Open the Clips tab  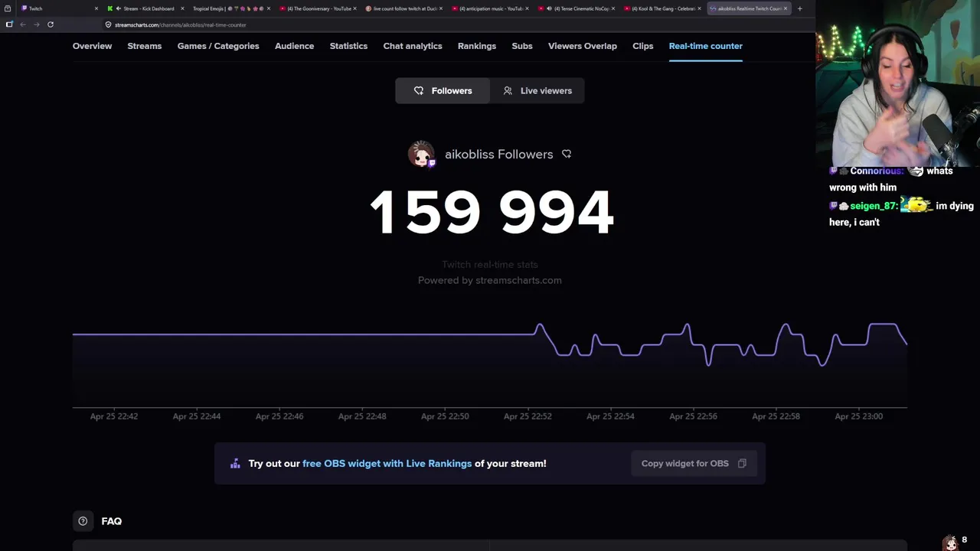(x=643, y=46)
